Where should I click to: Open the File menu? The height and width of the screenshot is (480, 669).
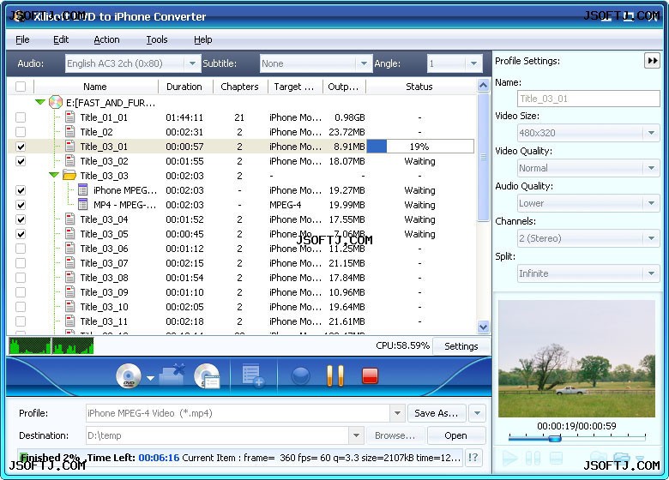click(22, 39)
